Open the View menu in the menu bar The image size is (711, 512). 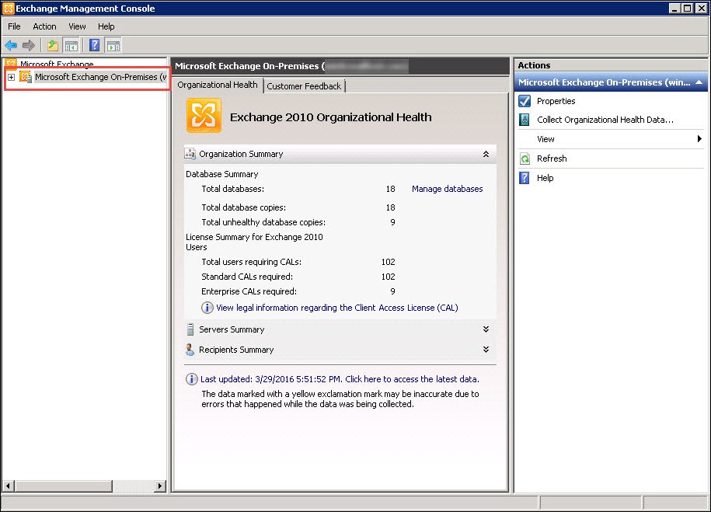click(x=77, y=26)
